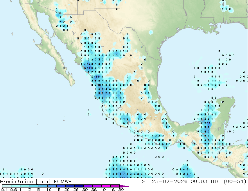Click the "Precipitation" title text
This screenshot has width=248, height=191.
(x=16, y=182)
